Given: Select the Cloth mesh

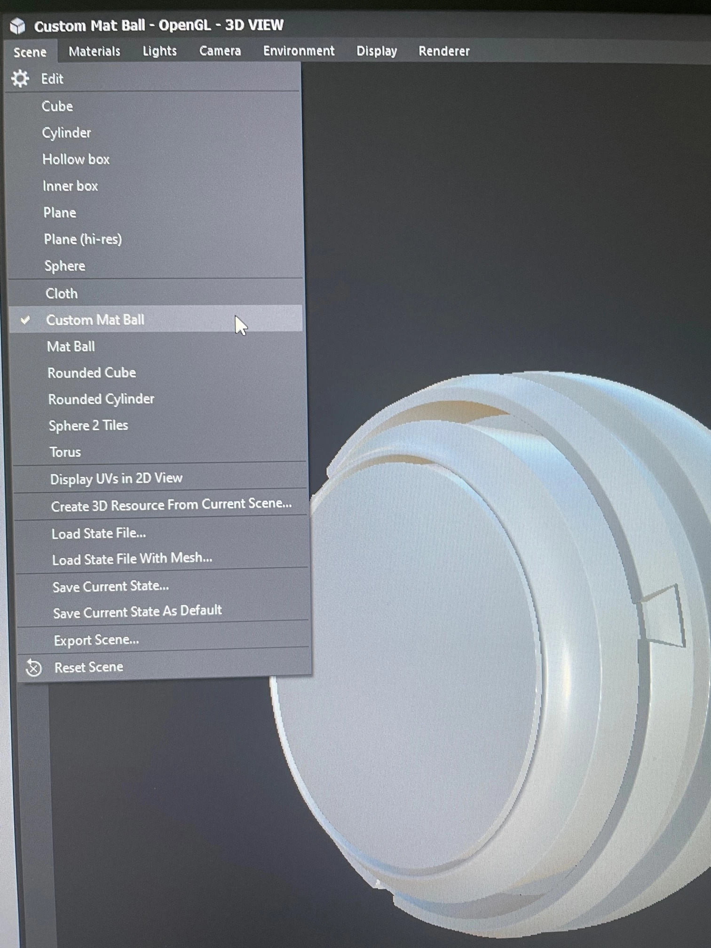Looking at the screenshot, I should tap(156, 293).
